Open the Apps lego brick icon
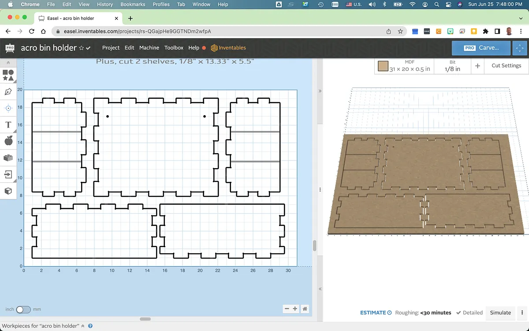Screen dimensions: 529x331 coord(8,158)
